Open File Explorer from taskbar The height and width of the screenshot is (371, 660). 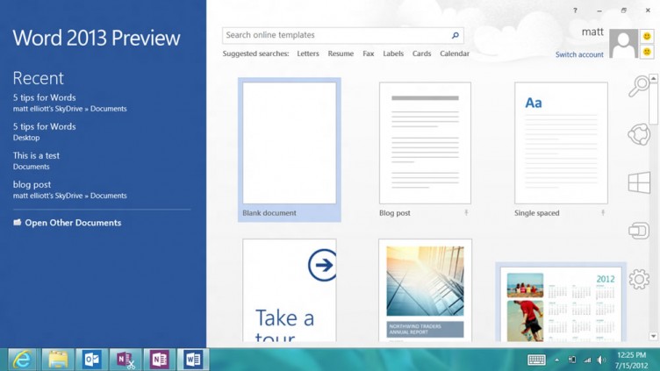tap(58, 360)
